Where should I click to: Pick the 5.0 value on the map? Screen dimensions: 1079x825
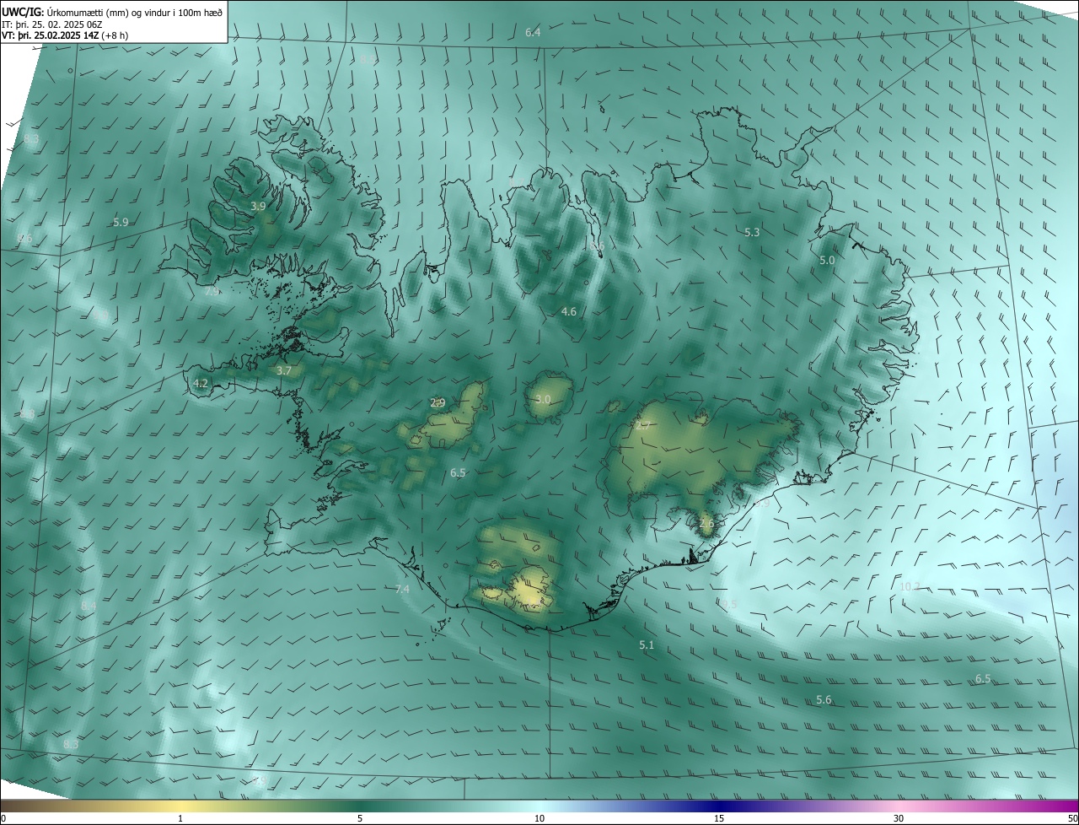827,261
